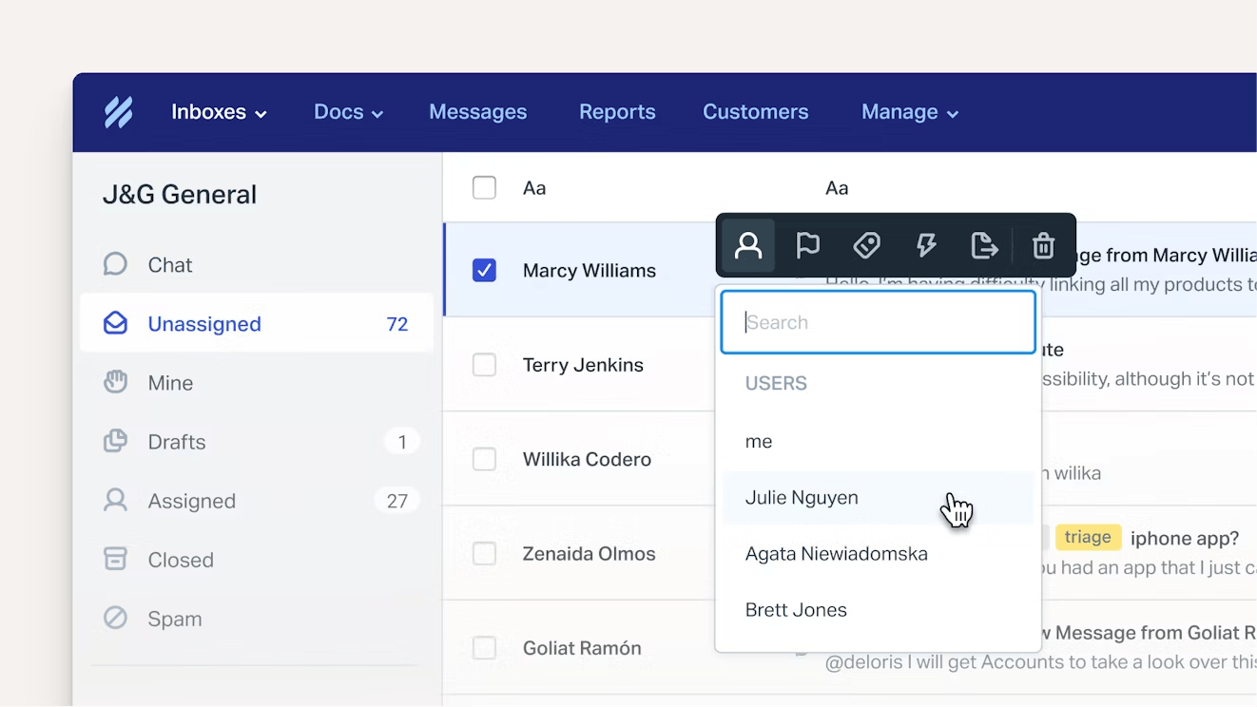Open the Customers page link

755,112
